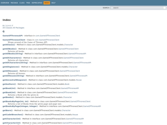Go to the Package navigation tab
This screenshot has width=167, height=125.
(x=14, y=3)
